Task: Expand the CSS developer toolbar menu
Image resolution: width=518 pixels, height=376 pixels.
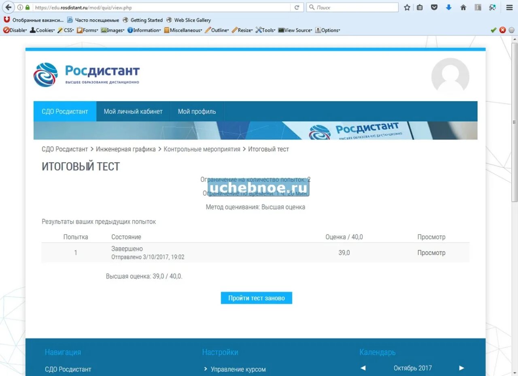Action: [x=66, y=30]
